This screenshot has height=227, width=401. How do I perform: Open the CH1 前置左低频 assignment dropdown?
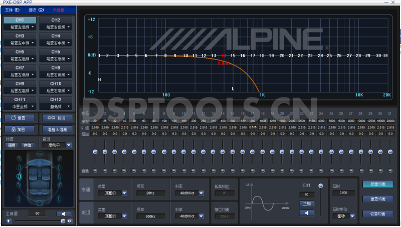tap(20, 27)
